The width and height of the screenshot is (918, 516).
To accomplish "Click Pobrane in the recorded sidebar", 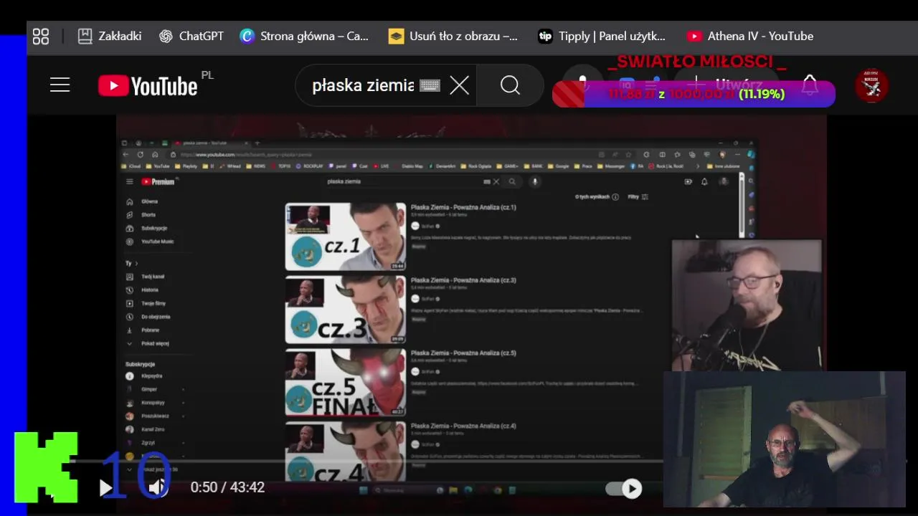I will click(x=150, y=330).
